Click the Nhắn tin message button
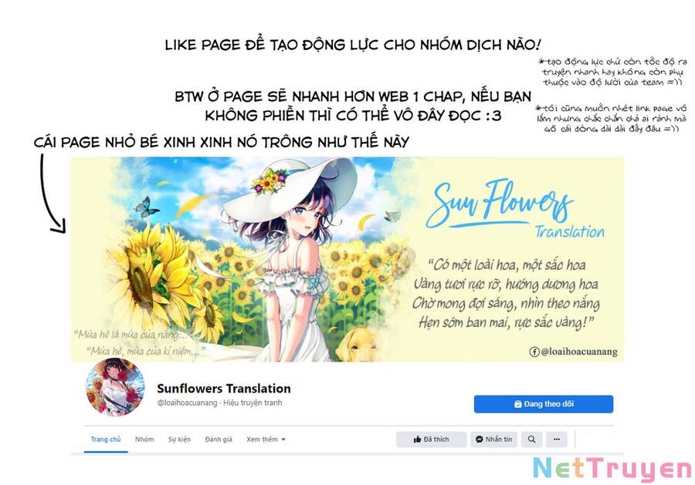The image size is (695, 485). pos(493,440)
